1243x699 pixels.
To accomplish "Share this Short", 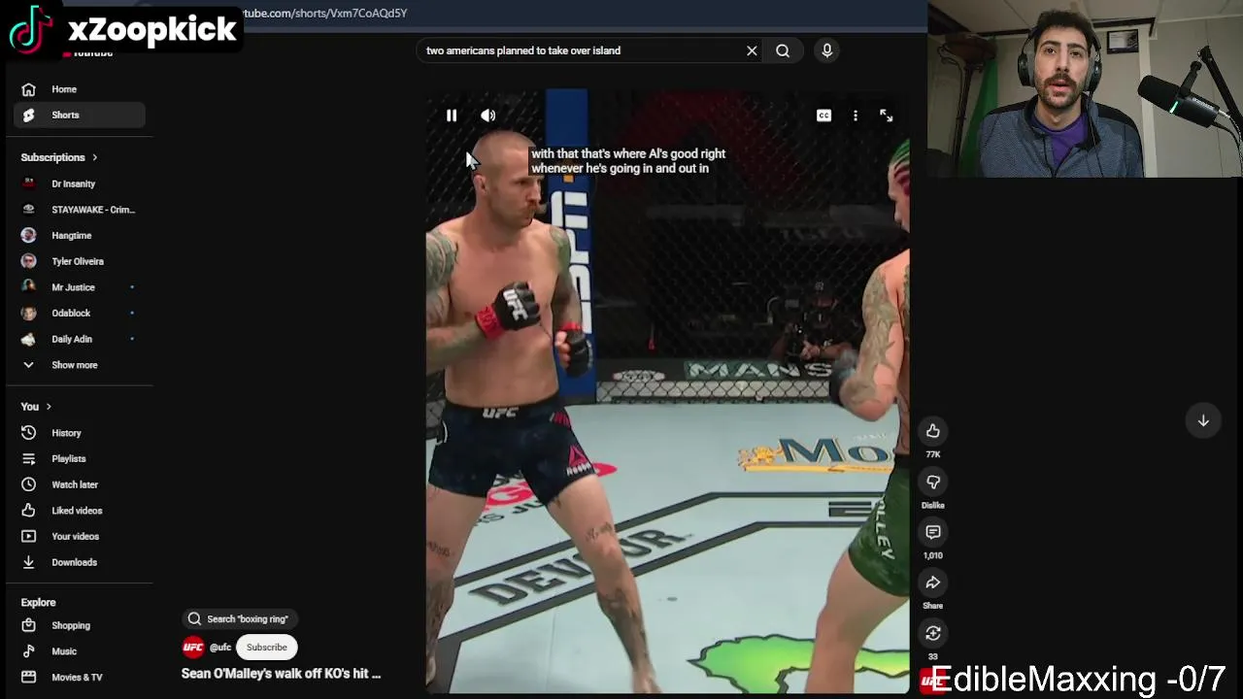I will pyautogui.click(x=933, y=582).
